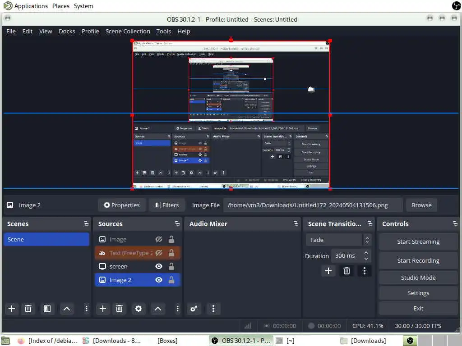Select the screen source row

coord(138,267)
